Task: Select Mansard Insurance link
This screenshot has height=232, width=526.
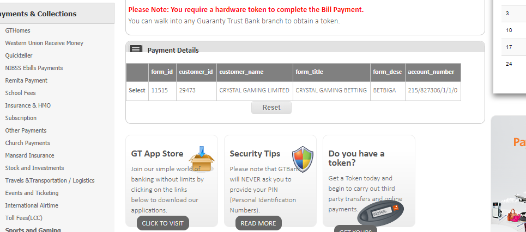Action: (29, 155)
